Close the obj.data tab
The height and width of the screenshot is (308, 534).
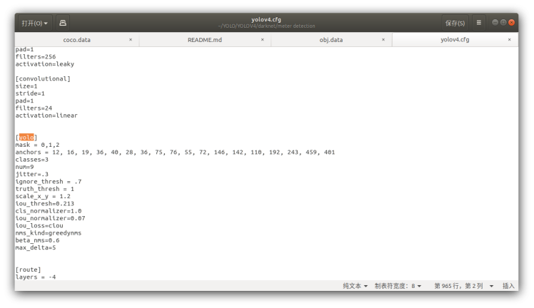[383, 40]
